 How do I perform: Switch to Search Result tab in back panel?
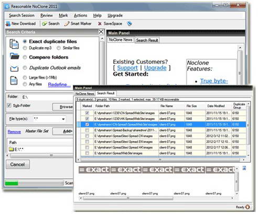[x=147, y=40]
